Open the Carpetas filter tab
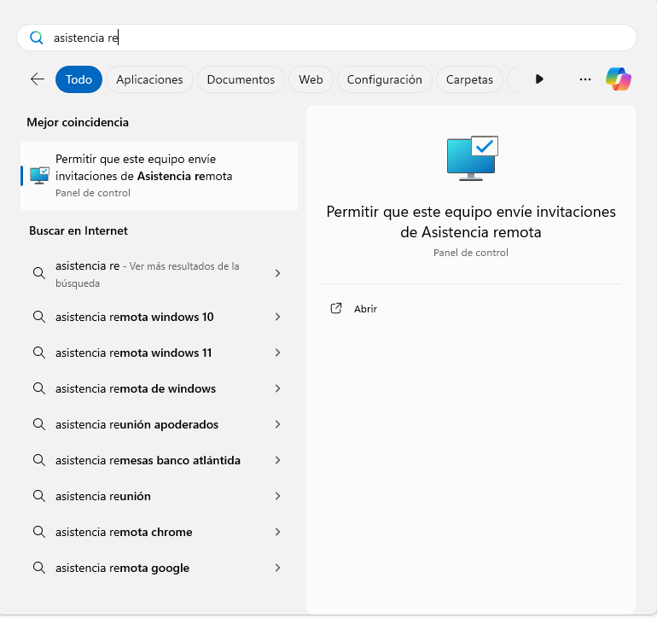Screen dimensions: 657x618 coord(469,79)
